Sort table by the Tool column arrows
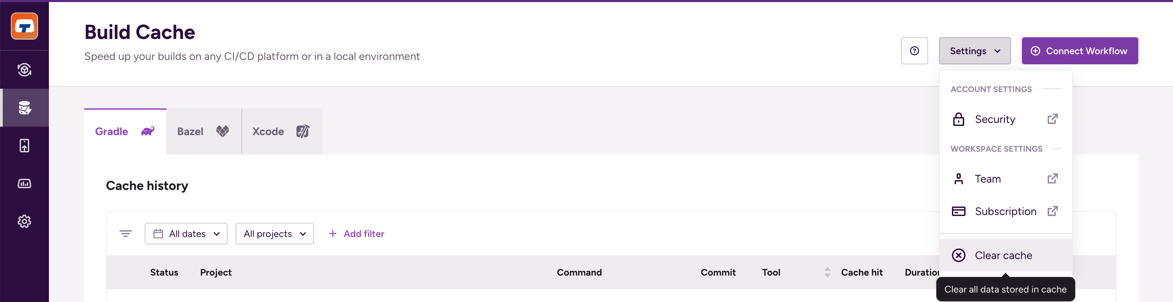This screenshot has height=302, width=1173. [827, 273]
